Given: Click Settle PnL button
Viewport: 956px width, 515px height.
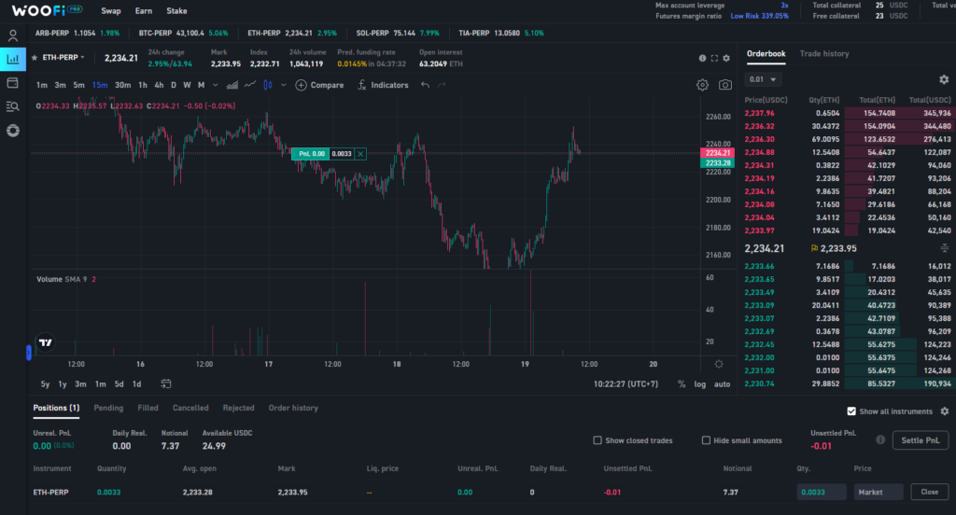Looking at the screenshot, I should (920, 440).
